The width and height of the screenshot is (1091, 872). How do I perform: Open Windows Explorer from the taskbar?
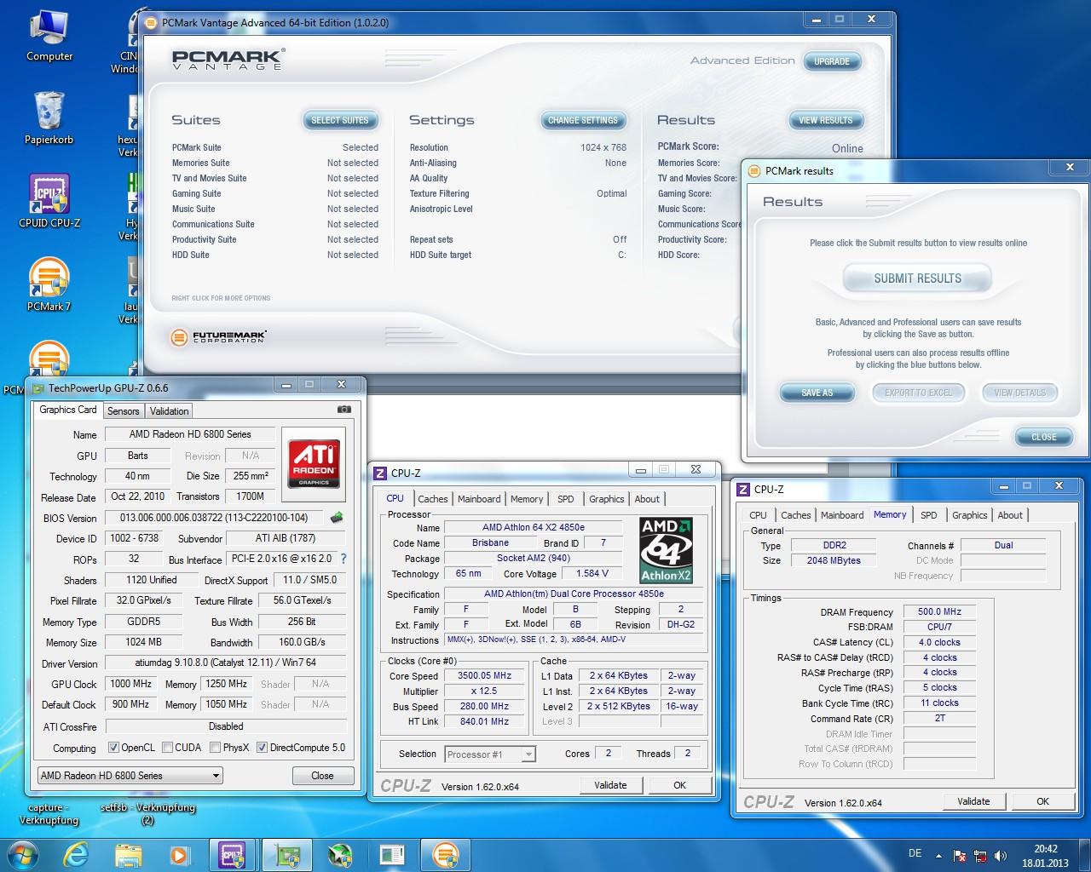(128, 854)
